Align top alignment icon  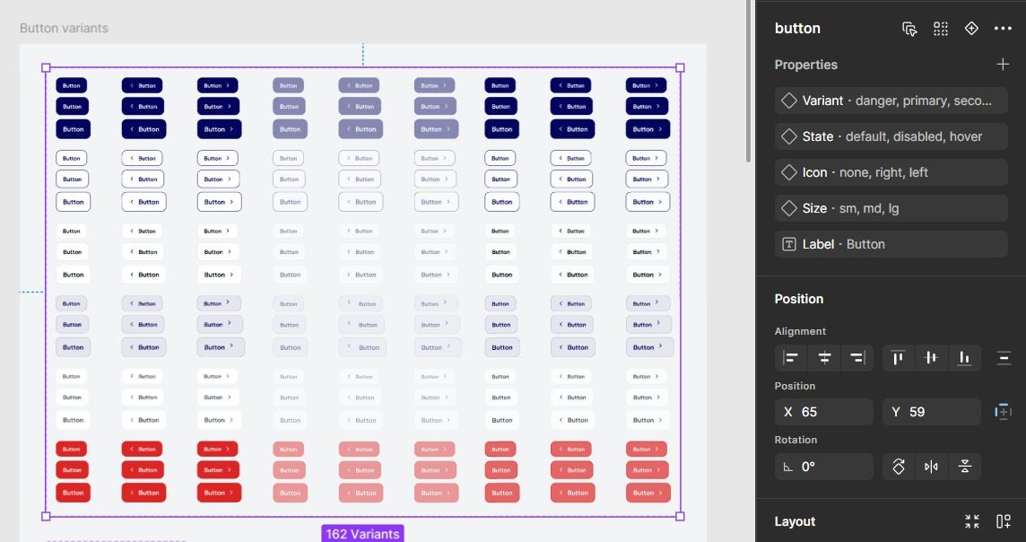pyautogui.click(x=898, y=357)
